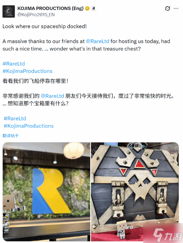The width and height of the screenshot is (183, 243).
Task: Open the #KojimaProductions hashtag in translated text
Action: click(29, 126)
